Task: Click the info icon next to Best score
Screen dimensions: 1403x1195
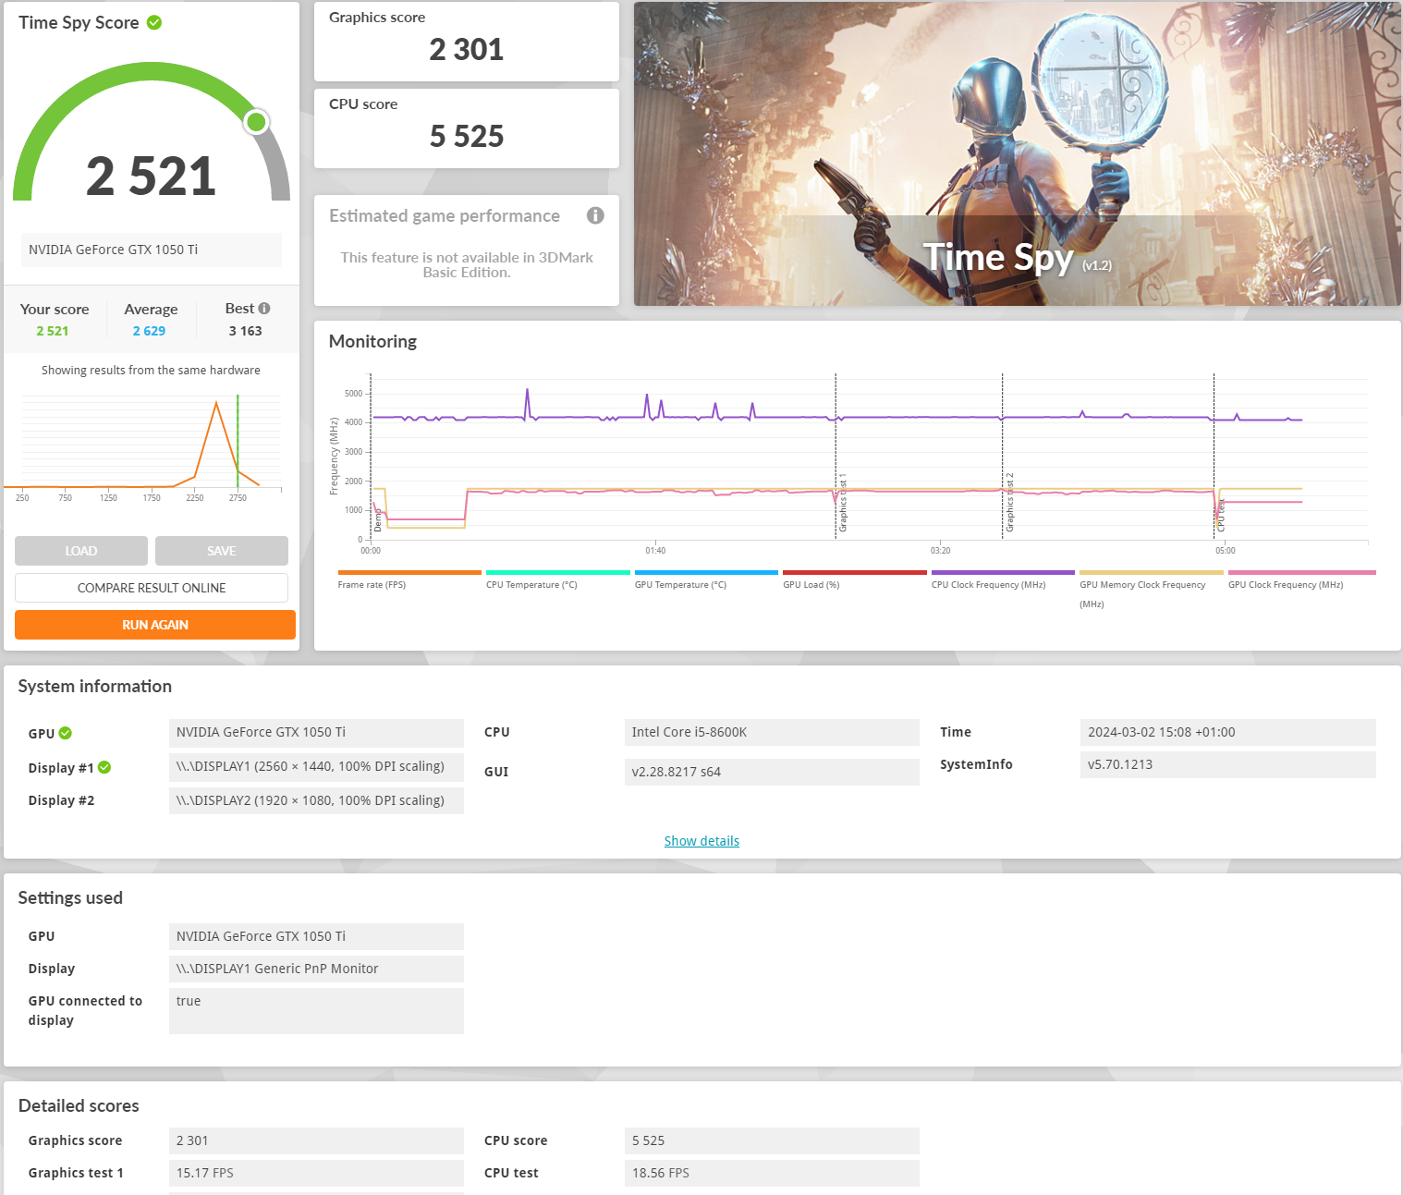Action: [x=264, y=309]
